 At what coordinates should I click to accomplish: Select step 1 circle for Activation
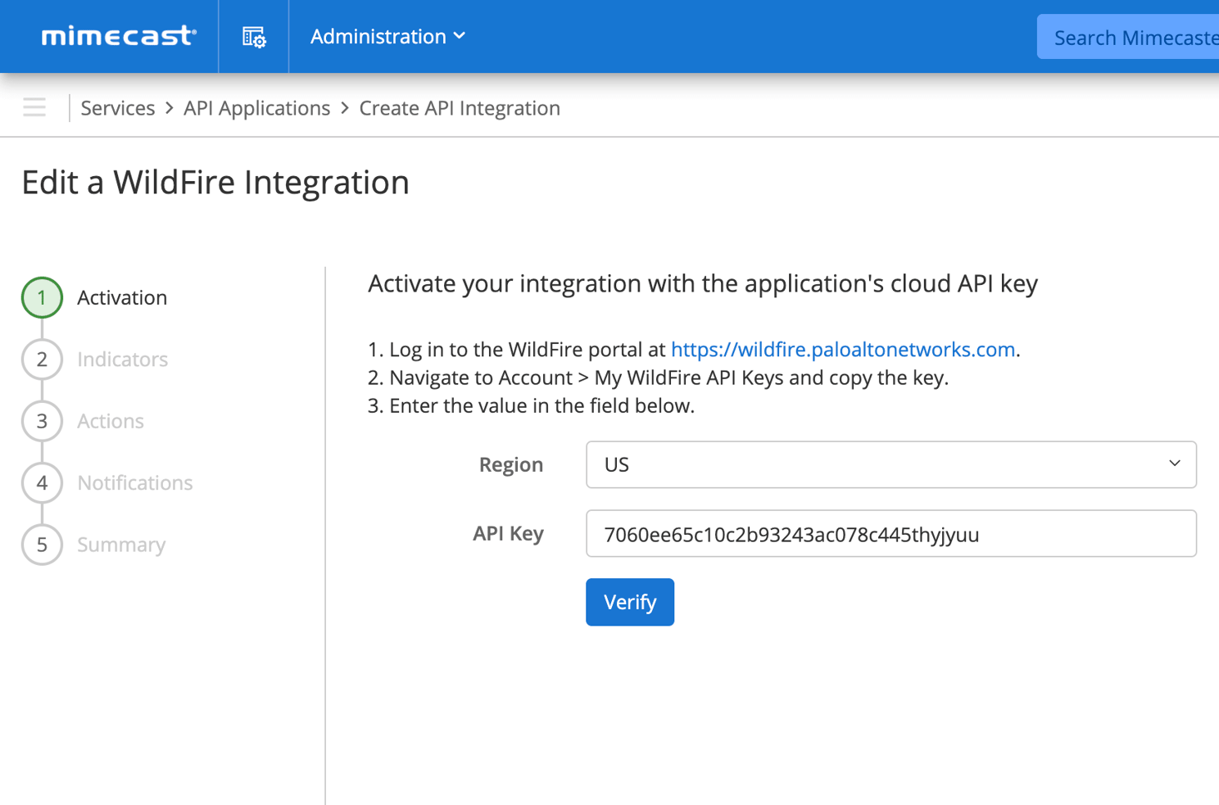[42, 297]
